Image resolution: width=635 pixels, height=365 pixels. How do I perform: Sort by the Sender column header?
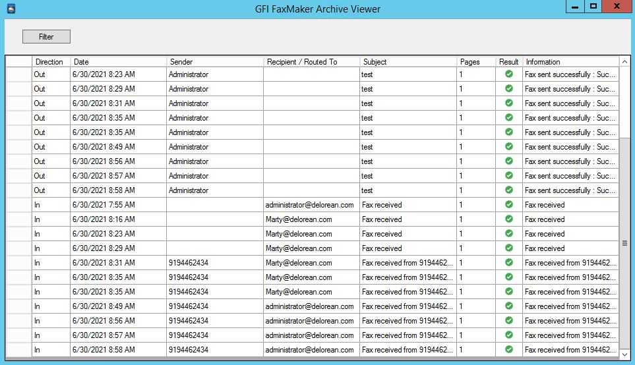coord(215,61)
